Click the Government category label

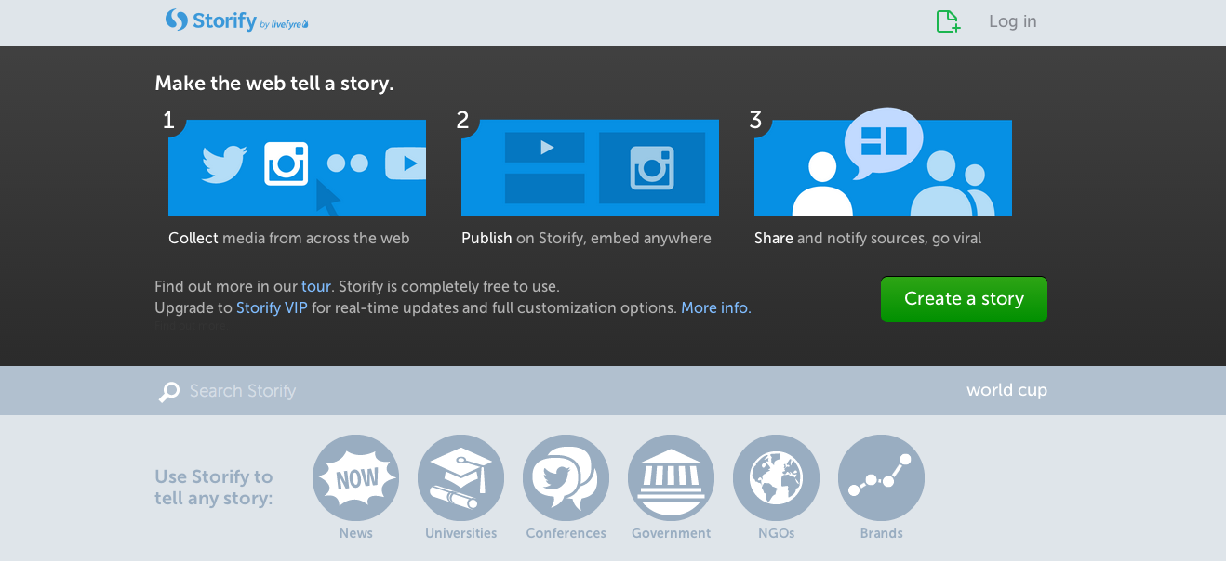(671, 533)
